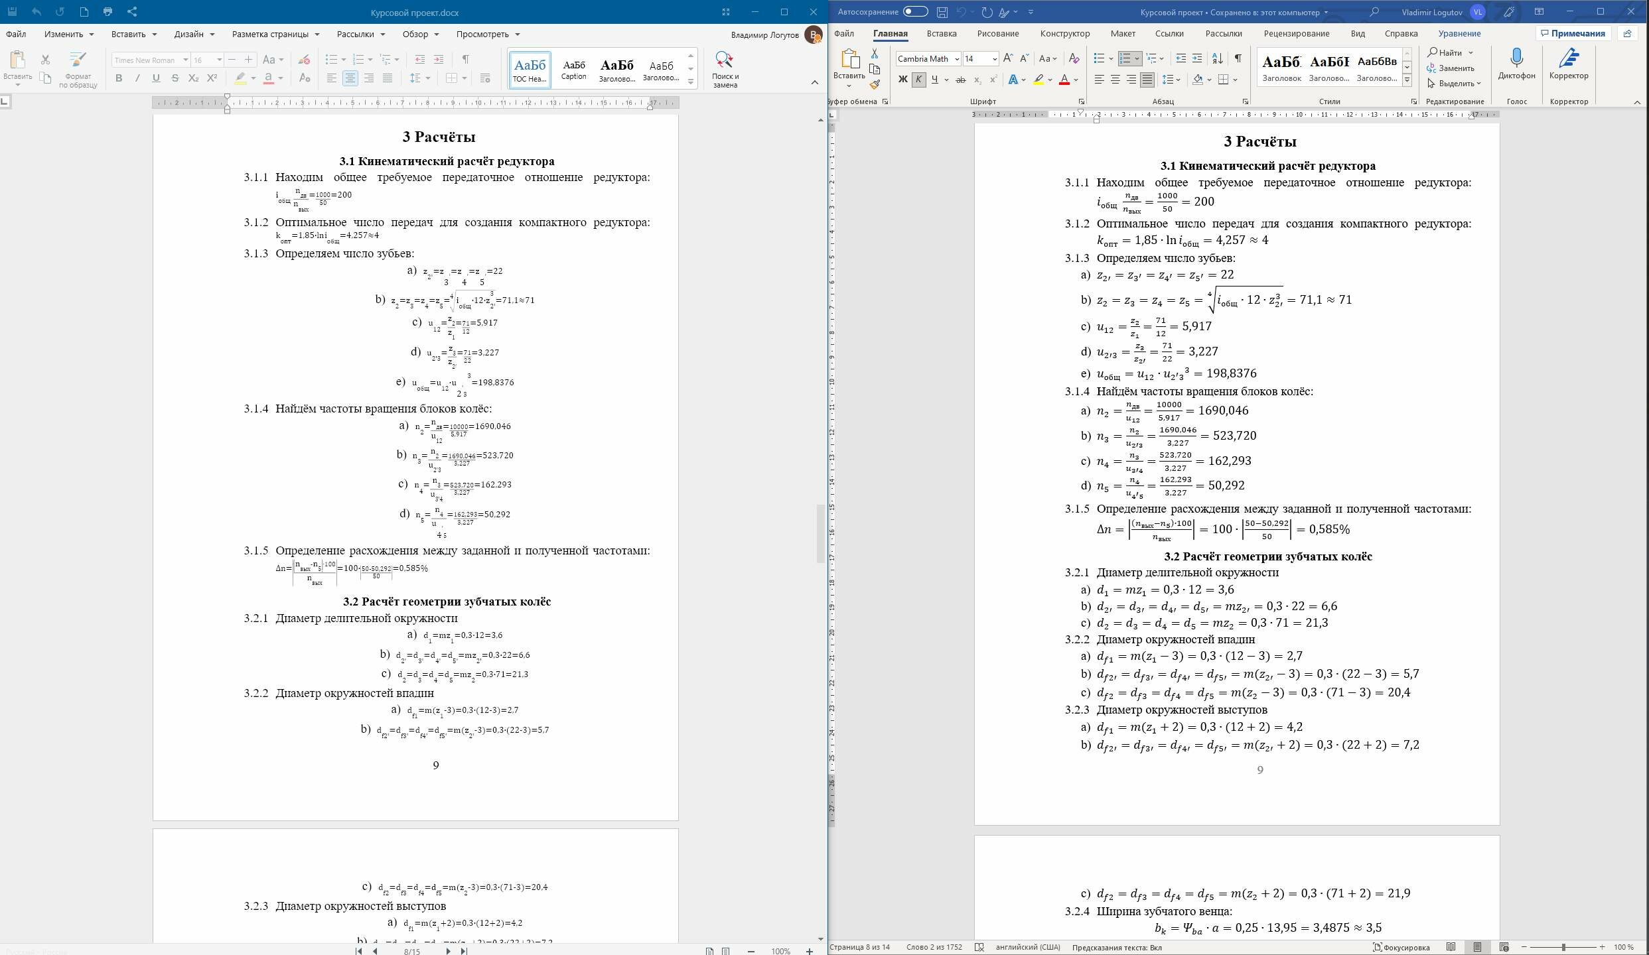Open font size 16 dropdown in left editor
Screen dimensions: 1649x955
[x=219, y=60]
